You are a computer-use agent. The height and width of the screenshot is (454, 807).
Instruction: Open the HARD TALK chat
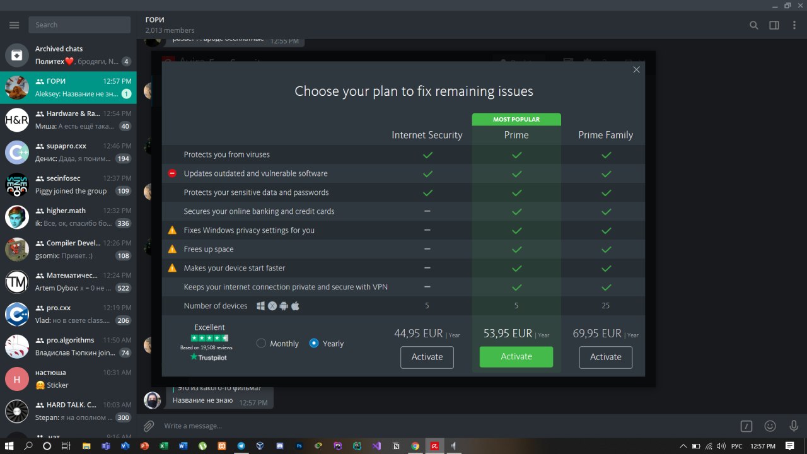tap(68, 411)
